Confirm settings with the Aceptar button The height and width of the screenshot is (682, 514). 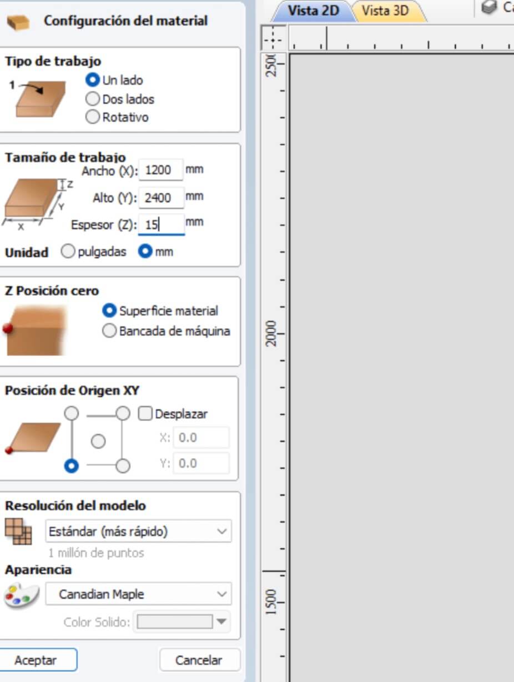36,660
